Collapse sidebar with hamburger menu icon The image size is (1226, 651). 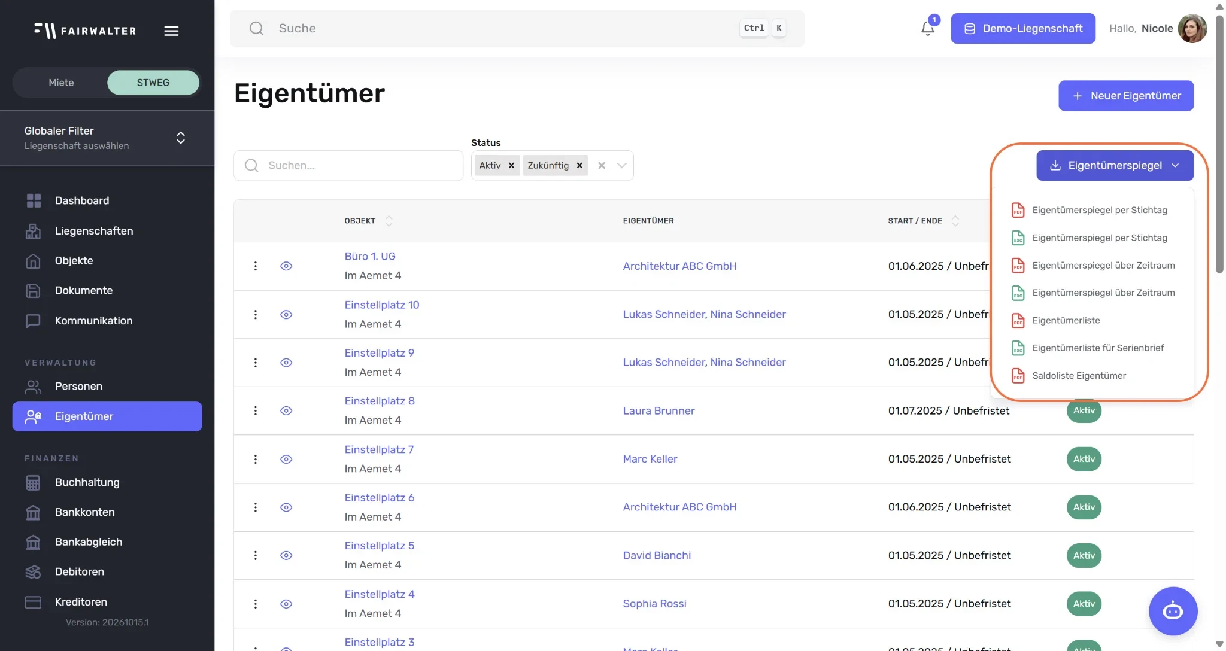click(171, 31)
